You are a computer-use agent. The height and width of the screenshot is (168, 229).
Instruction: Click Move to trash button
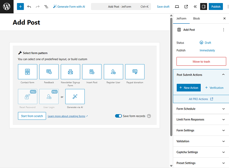(x=201, y=61)
